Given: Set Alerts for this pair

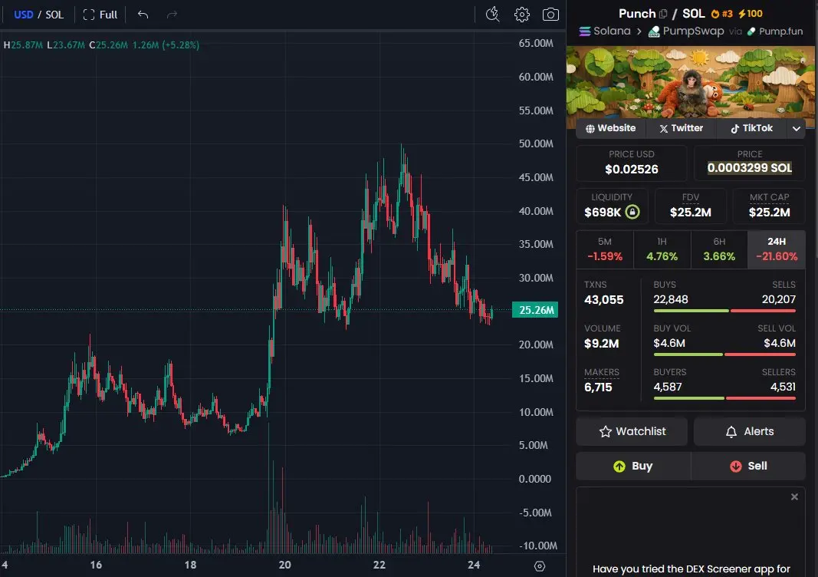Looking at the screenshot, I should click(x=750, y=431).
